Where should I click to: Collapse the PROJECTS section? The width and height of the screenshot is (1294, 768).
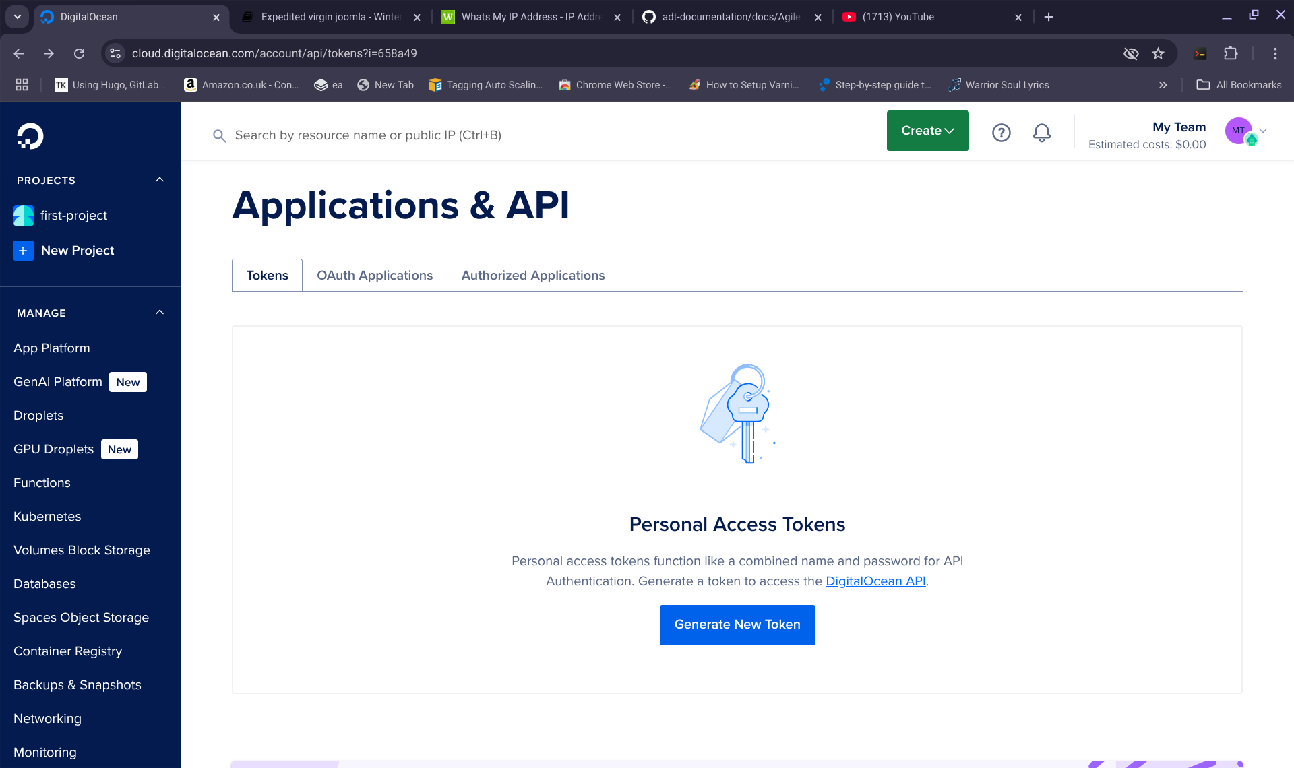pyautogui.click(x=160, y=180)
